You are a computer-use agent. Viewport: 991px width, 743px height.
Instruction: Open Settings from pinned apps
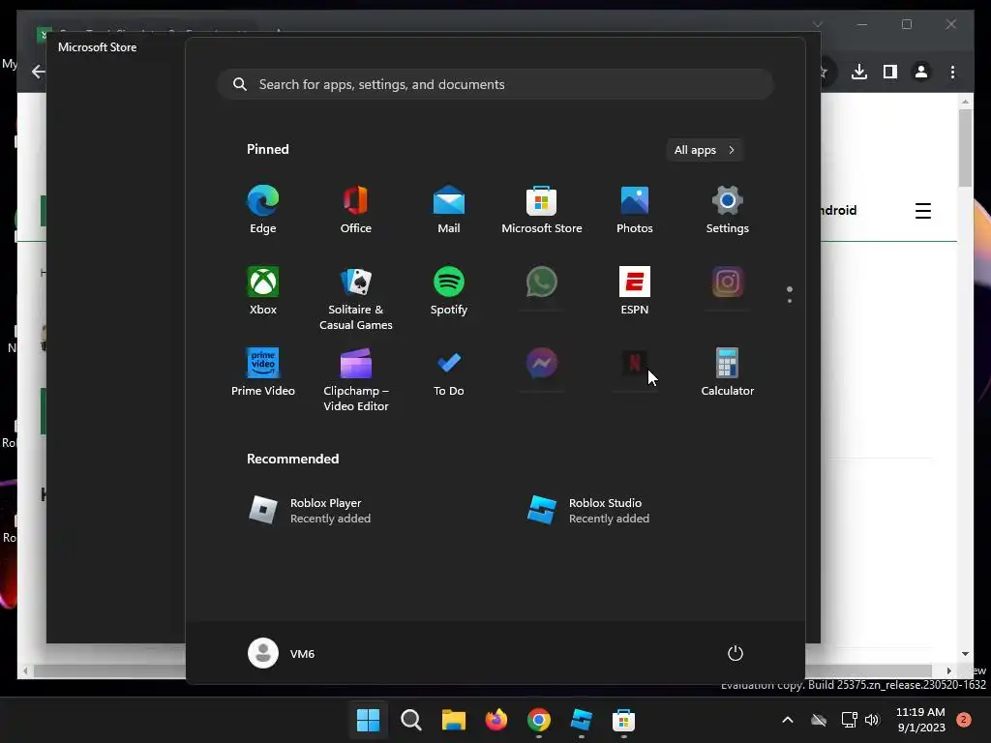pos(728,210)
